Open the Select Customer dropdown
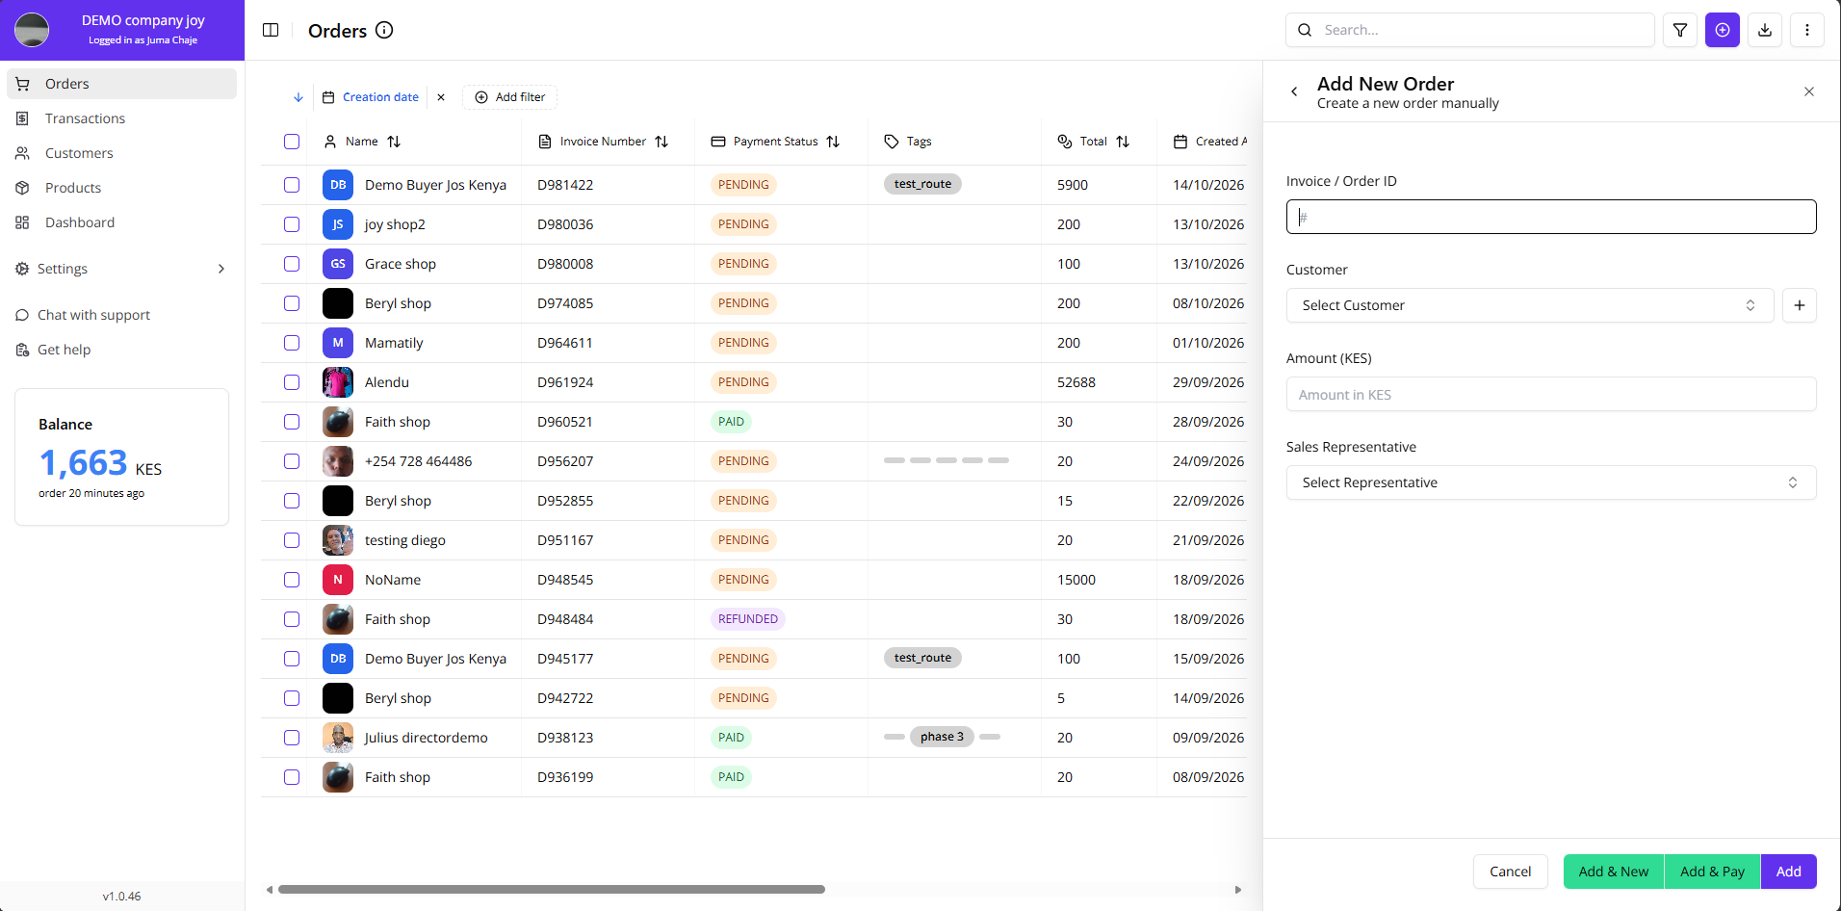This screenshot has width=1841, height=911. (1530, 305)
